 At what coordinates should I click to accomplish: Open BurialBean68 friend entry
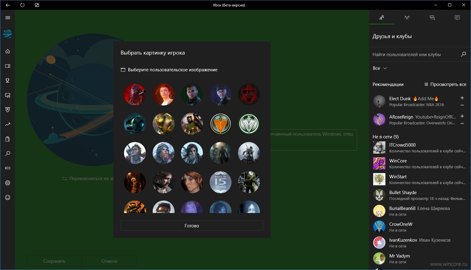(420, 211)
